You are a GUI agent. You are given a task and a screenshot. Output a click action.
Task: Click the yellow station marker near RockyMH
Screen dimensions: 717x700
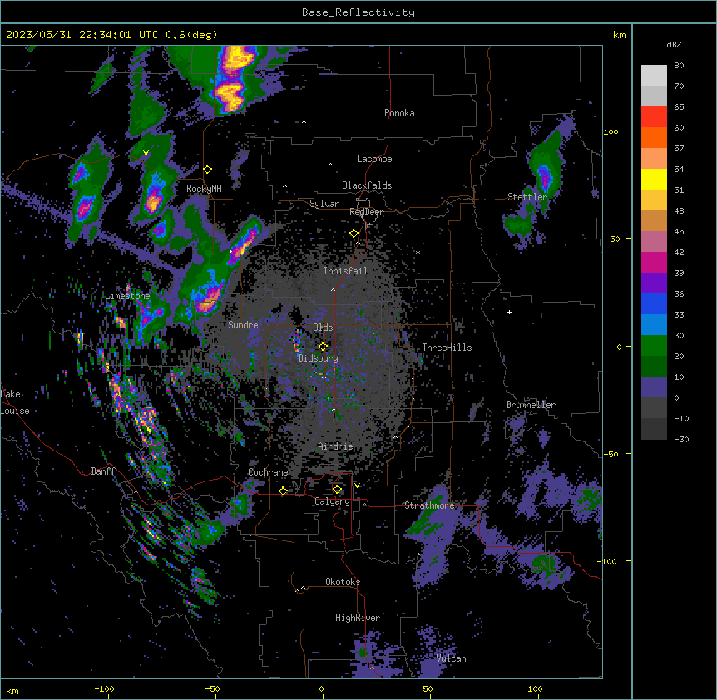point(208,170)
